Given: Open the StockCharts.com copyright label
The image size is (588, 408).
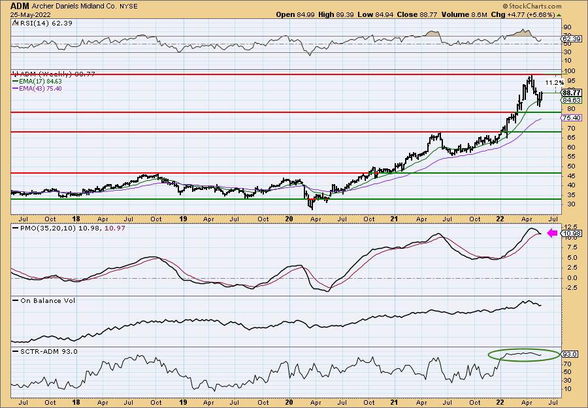Looking at the screenshot, I should pyautogui.click(x=532, y=6).
